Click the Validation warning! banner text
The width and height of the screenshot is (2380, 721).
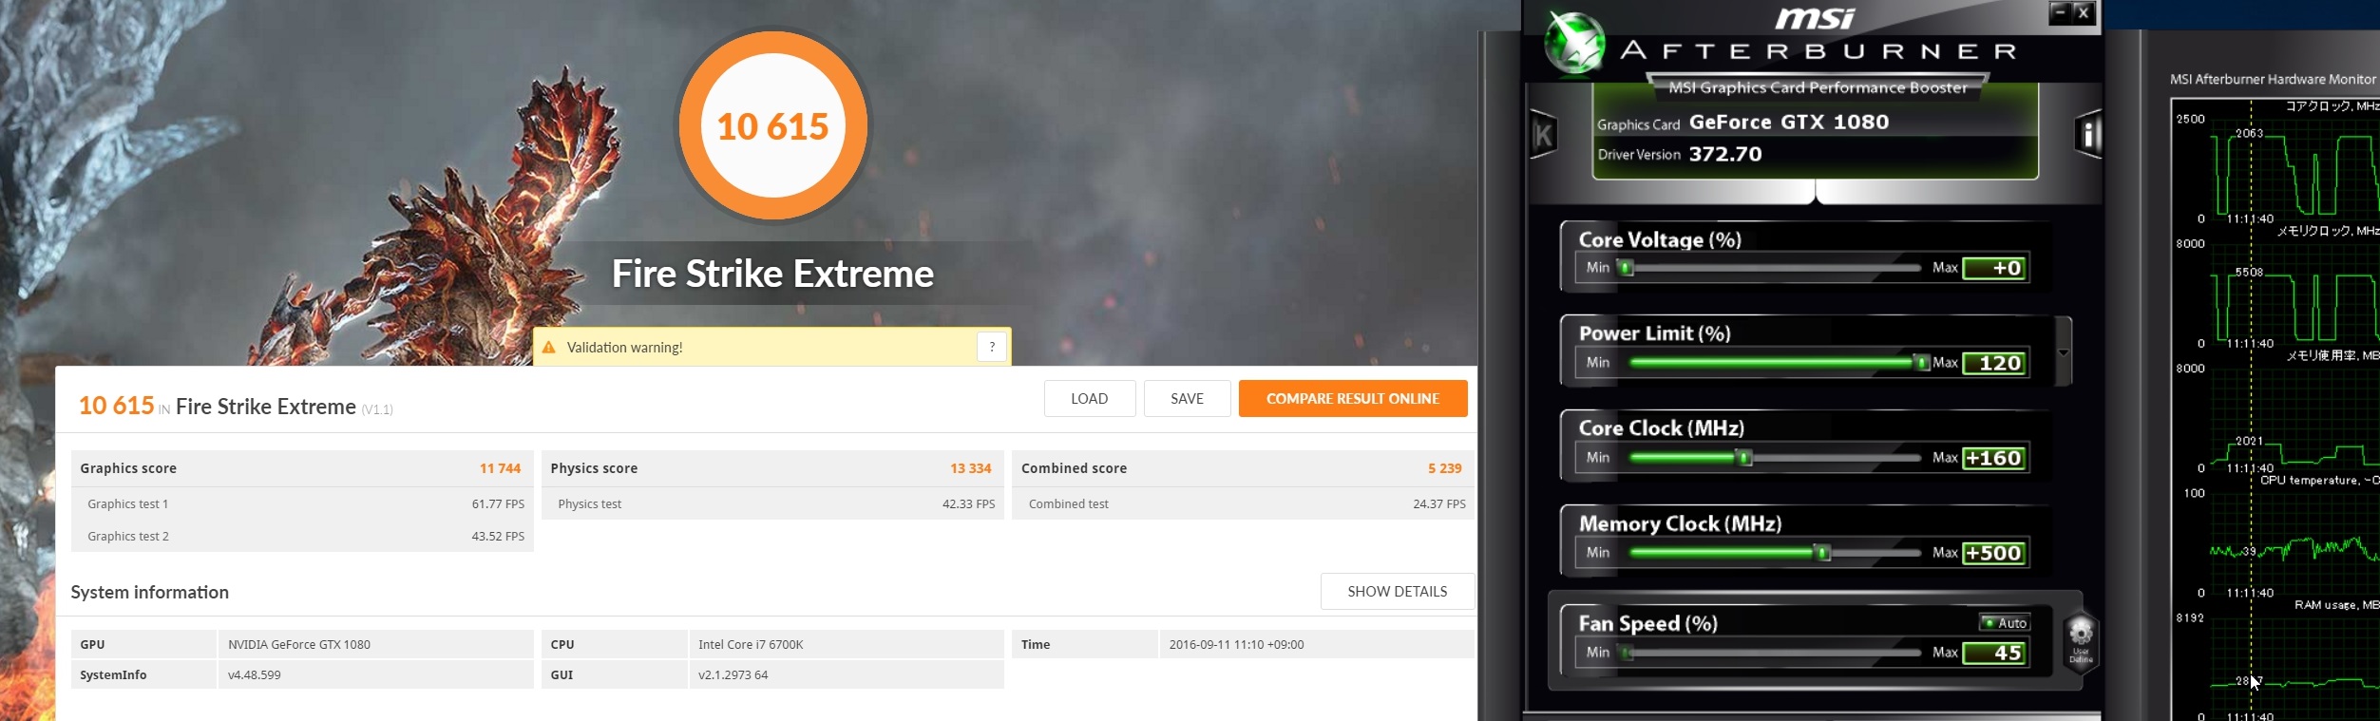pos(624,348)
